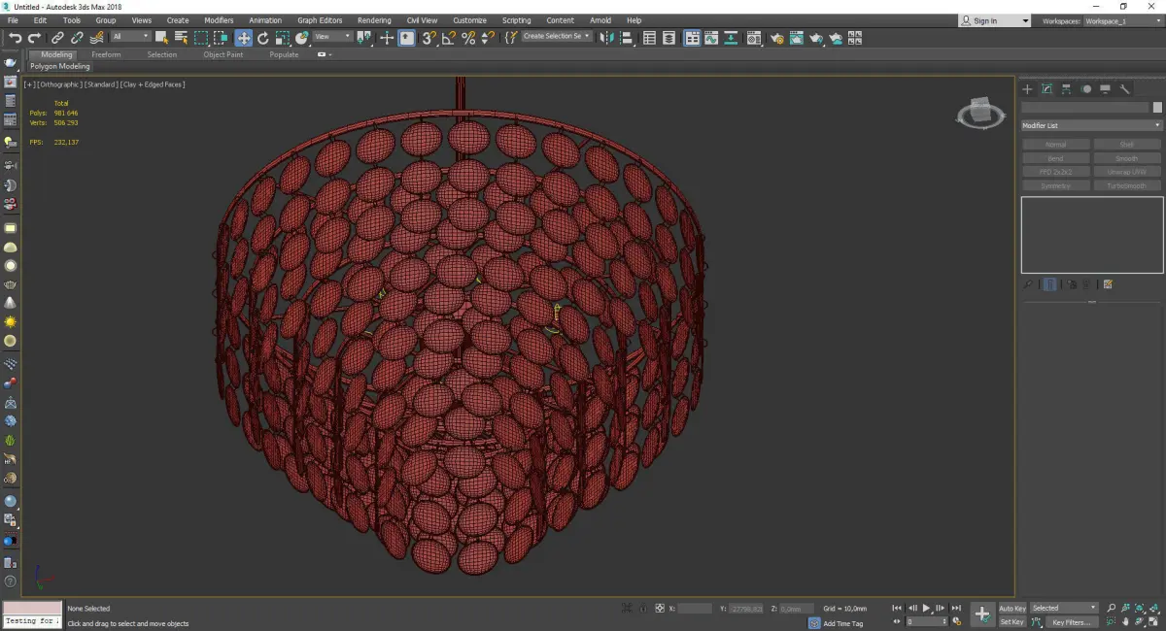Open the Arnold menu

600,20
